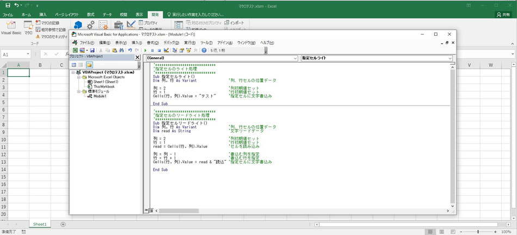The width and height of the screenshot is (517, 235).
Task: Run the macro with the green play icon
Action: tap(145, 51)
